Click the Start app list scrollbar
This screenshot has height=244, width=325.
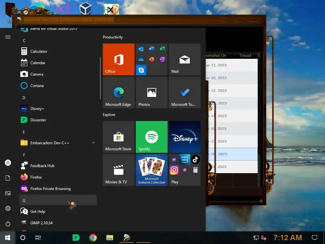click(100, 78)
